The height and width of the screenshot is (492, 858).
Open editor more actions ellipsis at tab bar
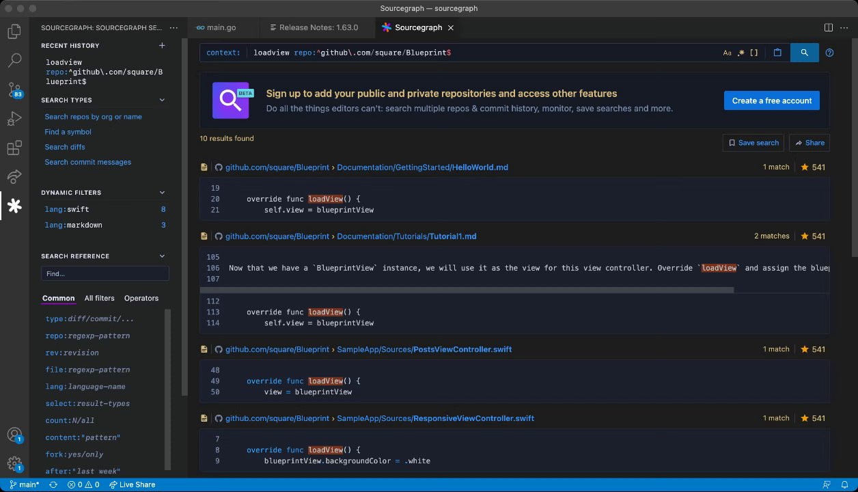(845, 27)
